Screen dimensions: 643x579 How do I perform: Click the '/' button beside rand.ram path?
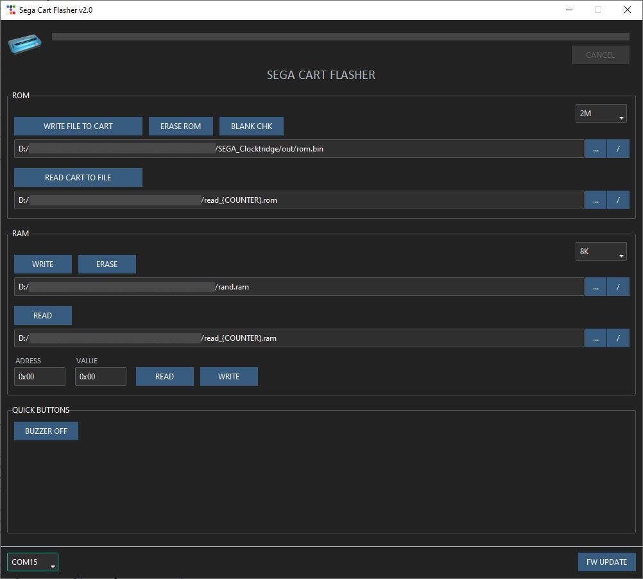pyautogui.click(x=618, y=287)
